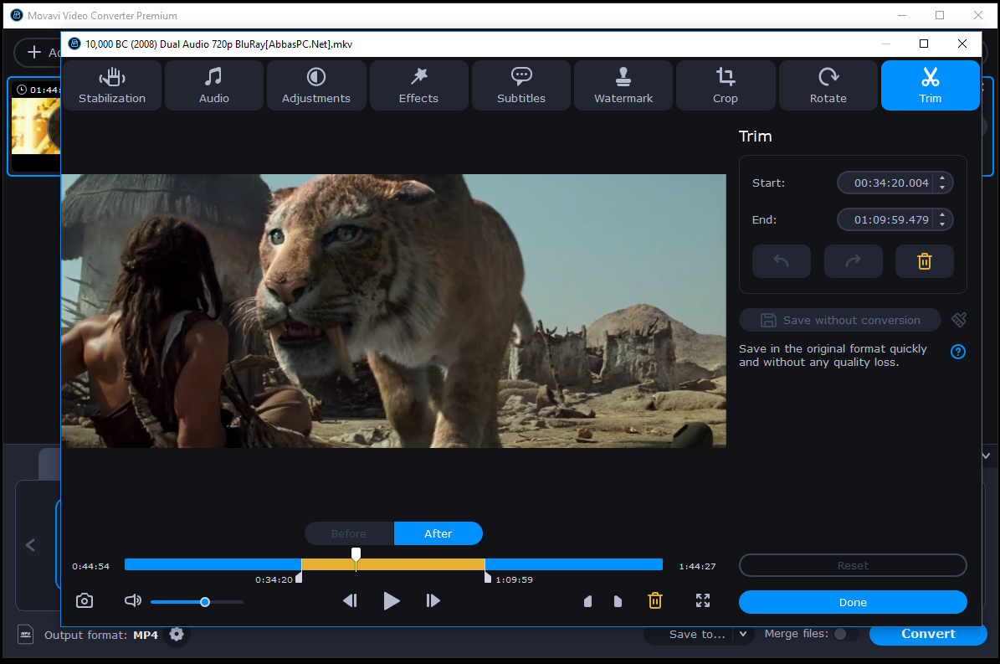Image resolution: width=1000 pixels, height=664 pixels.
Task: Open the Stabilization tab
Action: coord(112,85)
